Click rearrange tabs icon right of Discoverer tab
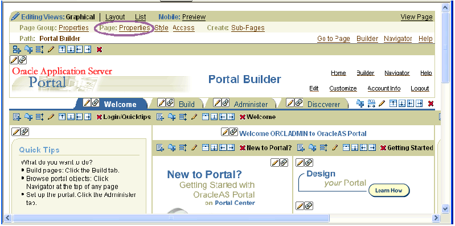455x226 pixels. [371, 103]
